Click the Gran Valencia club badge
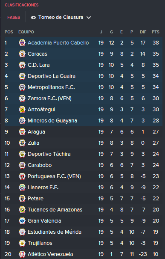 pyautogui.click(x=22, y=221)
